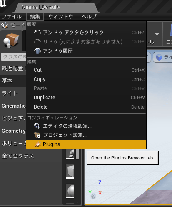Select the Cinematic category
The width and height of the screenshot is (172, 207).
13,106
